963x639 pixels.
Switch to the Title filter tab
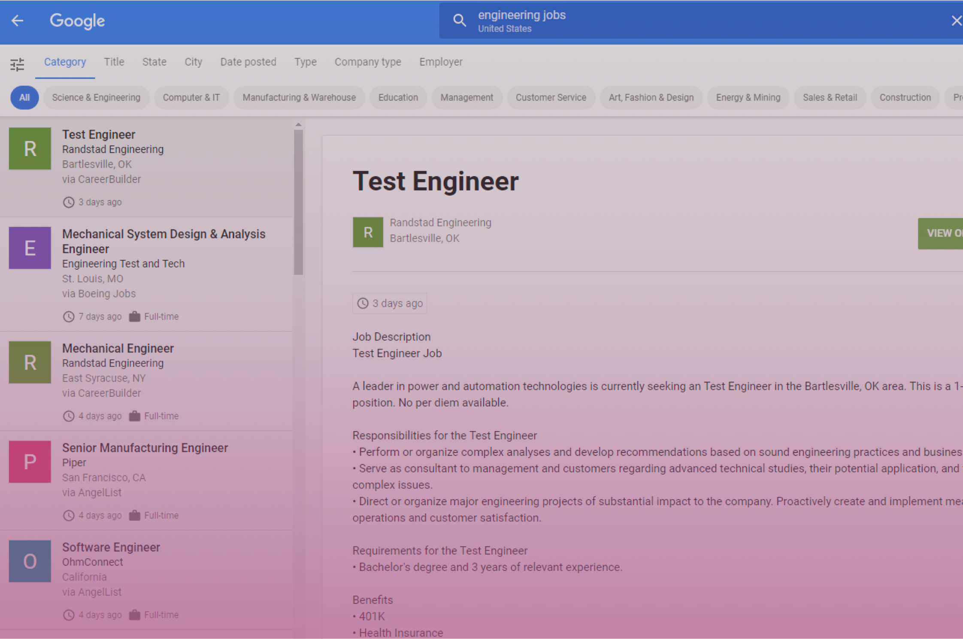113,62
